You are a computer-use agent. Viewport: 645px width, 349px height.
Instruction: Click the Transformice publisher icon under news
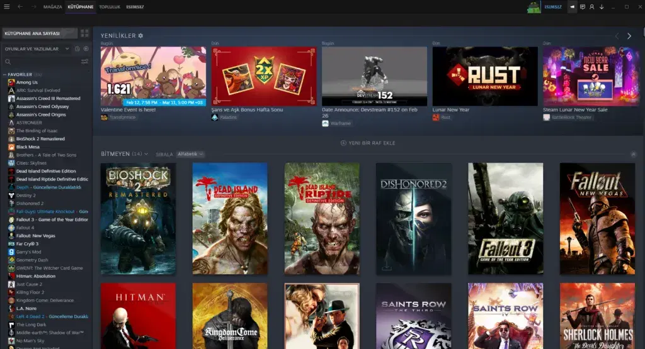104,118
